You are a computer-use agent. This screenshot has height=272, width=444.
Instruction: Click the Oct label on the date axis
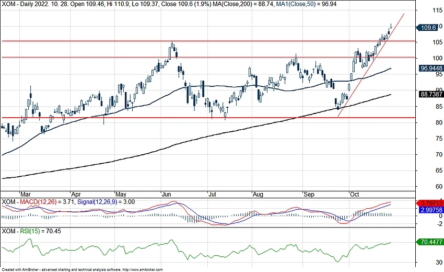click(355, 194)
